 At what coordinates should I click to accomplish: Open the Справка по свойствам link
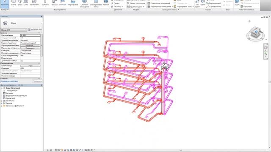(9, 81)
